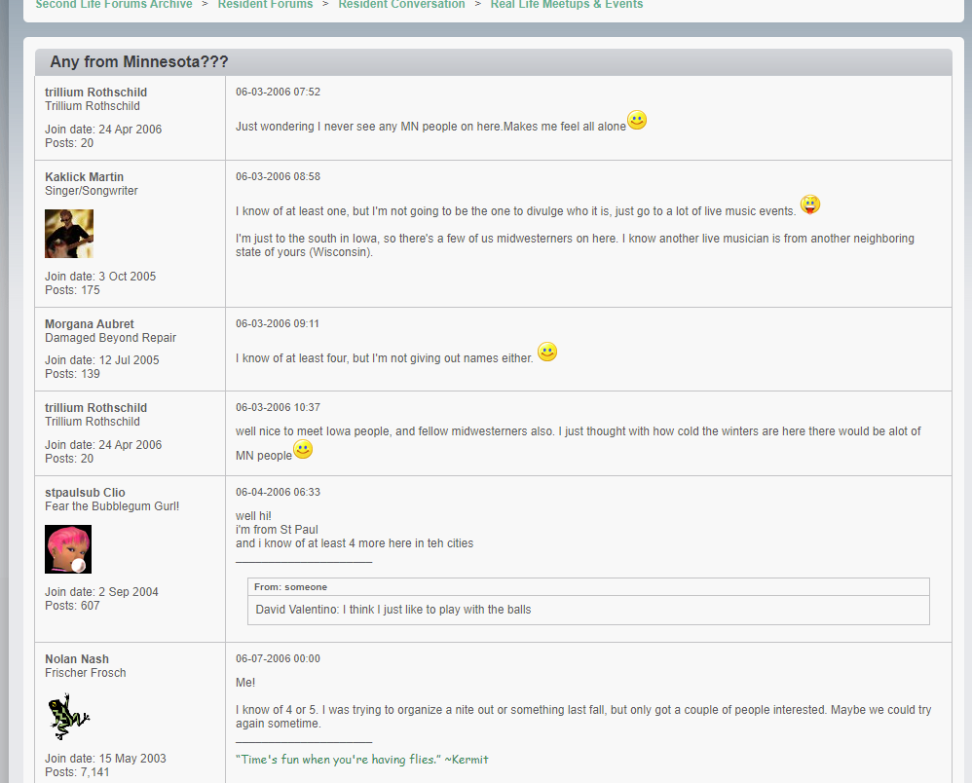
Task: Click the timestamp 06-03-2006 09:11
Action: pos(278,323)
